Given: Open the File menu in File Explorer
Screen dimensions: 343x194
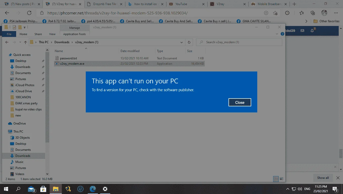Looking at the screenshot, I should (x=9, y=34).
